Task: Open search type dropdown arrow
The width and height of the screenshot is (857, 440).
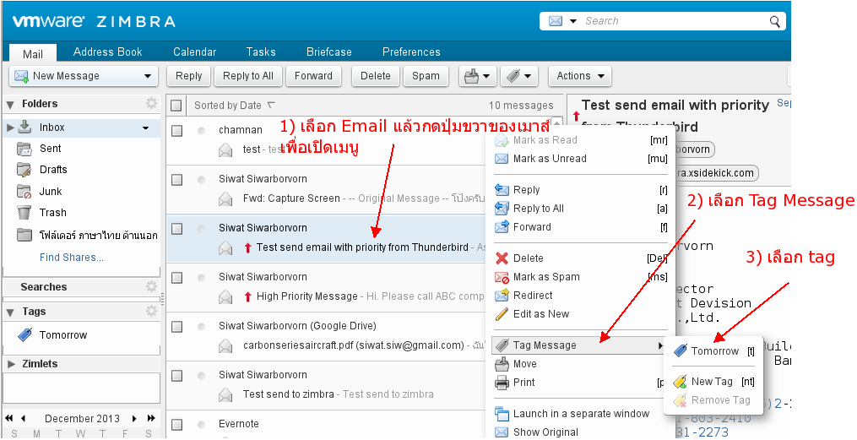Action: click(x=572, y=21)
